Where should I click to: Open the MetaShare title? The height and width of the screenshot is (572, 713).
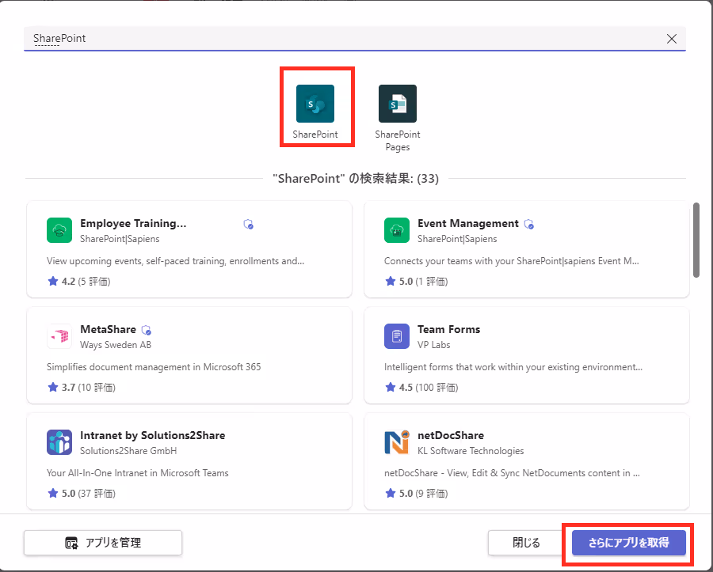coord(109,329)
